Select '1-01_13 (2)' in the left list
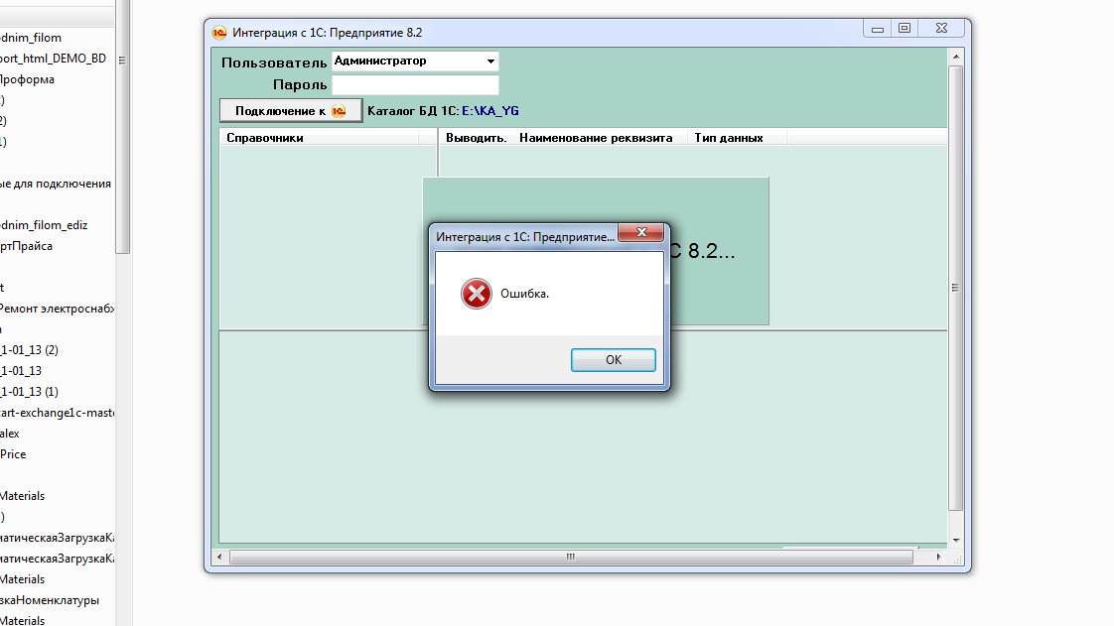 click(x=29, y=350)
